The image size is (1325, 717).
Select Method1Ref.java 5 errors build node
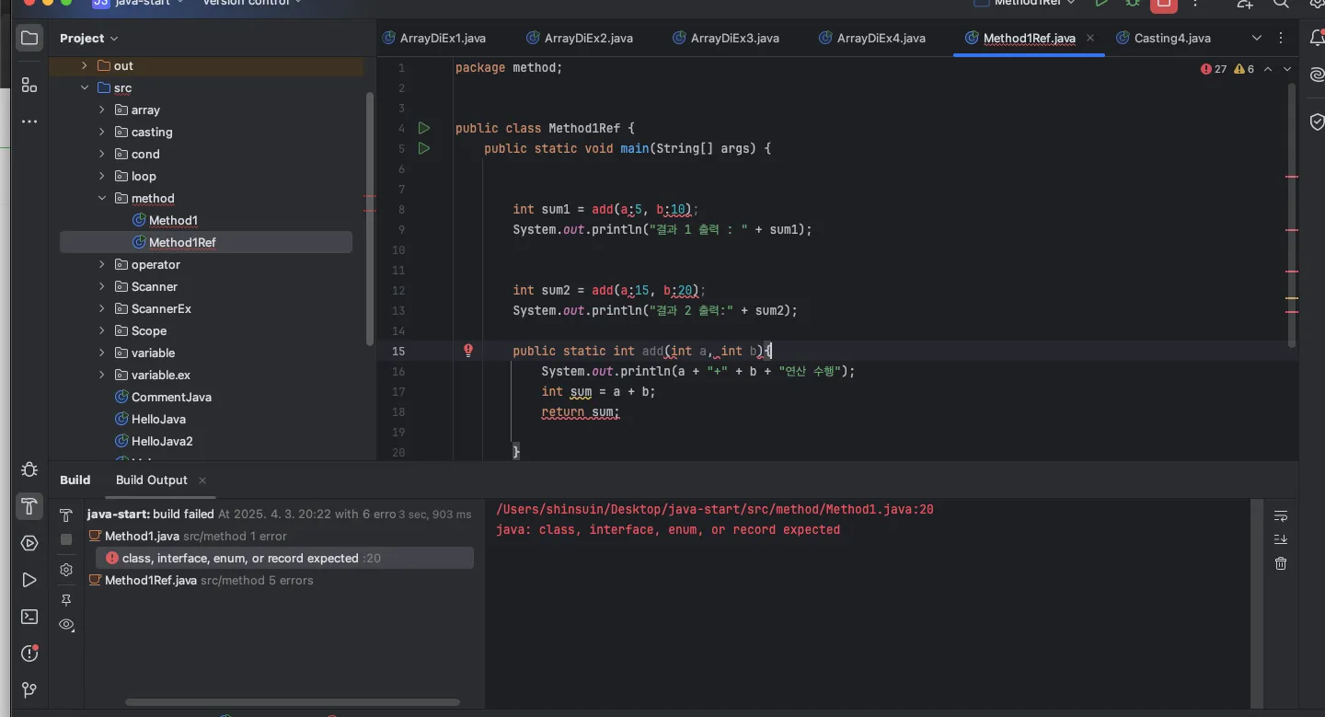coord(201,580)
